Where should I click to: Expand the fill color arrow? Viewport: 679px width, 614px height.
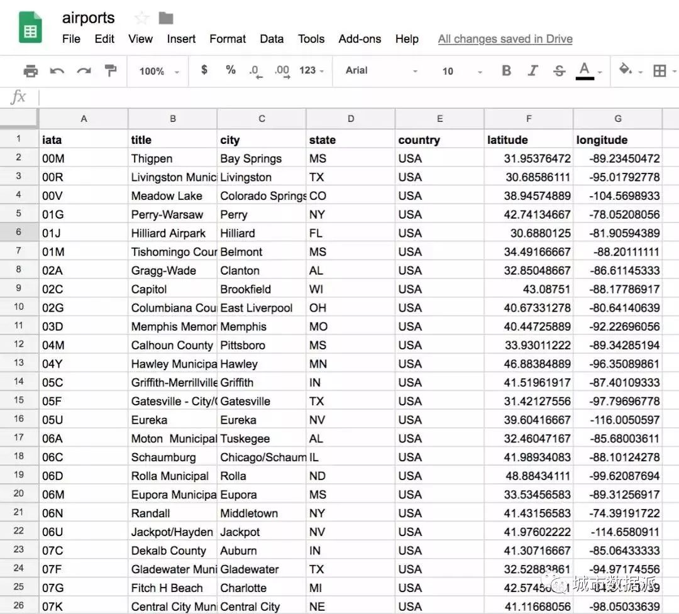[x=640, y=72]
